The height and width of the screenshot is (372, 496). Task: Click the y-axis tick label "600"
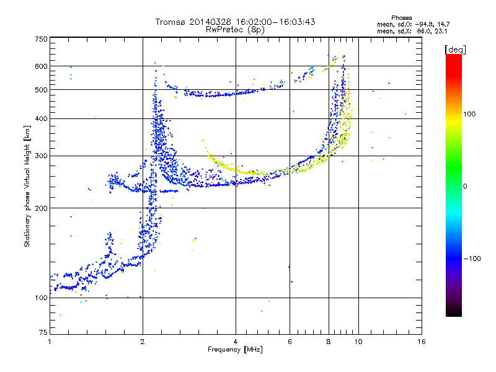[x=41, y=66]
